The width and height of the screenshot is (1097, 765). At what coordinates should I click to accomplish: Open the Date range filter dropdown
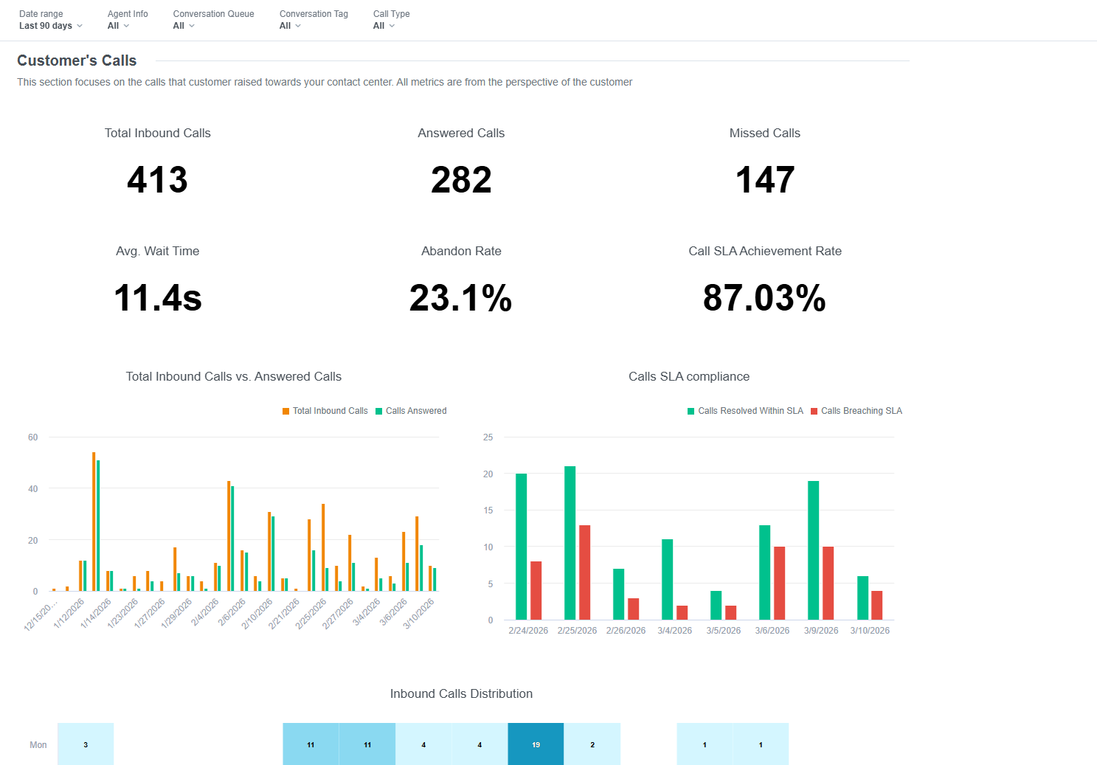[x=50, y=25]
